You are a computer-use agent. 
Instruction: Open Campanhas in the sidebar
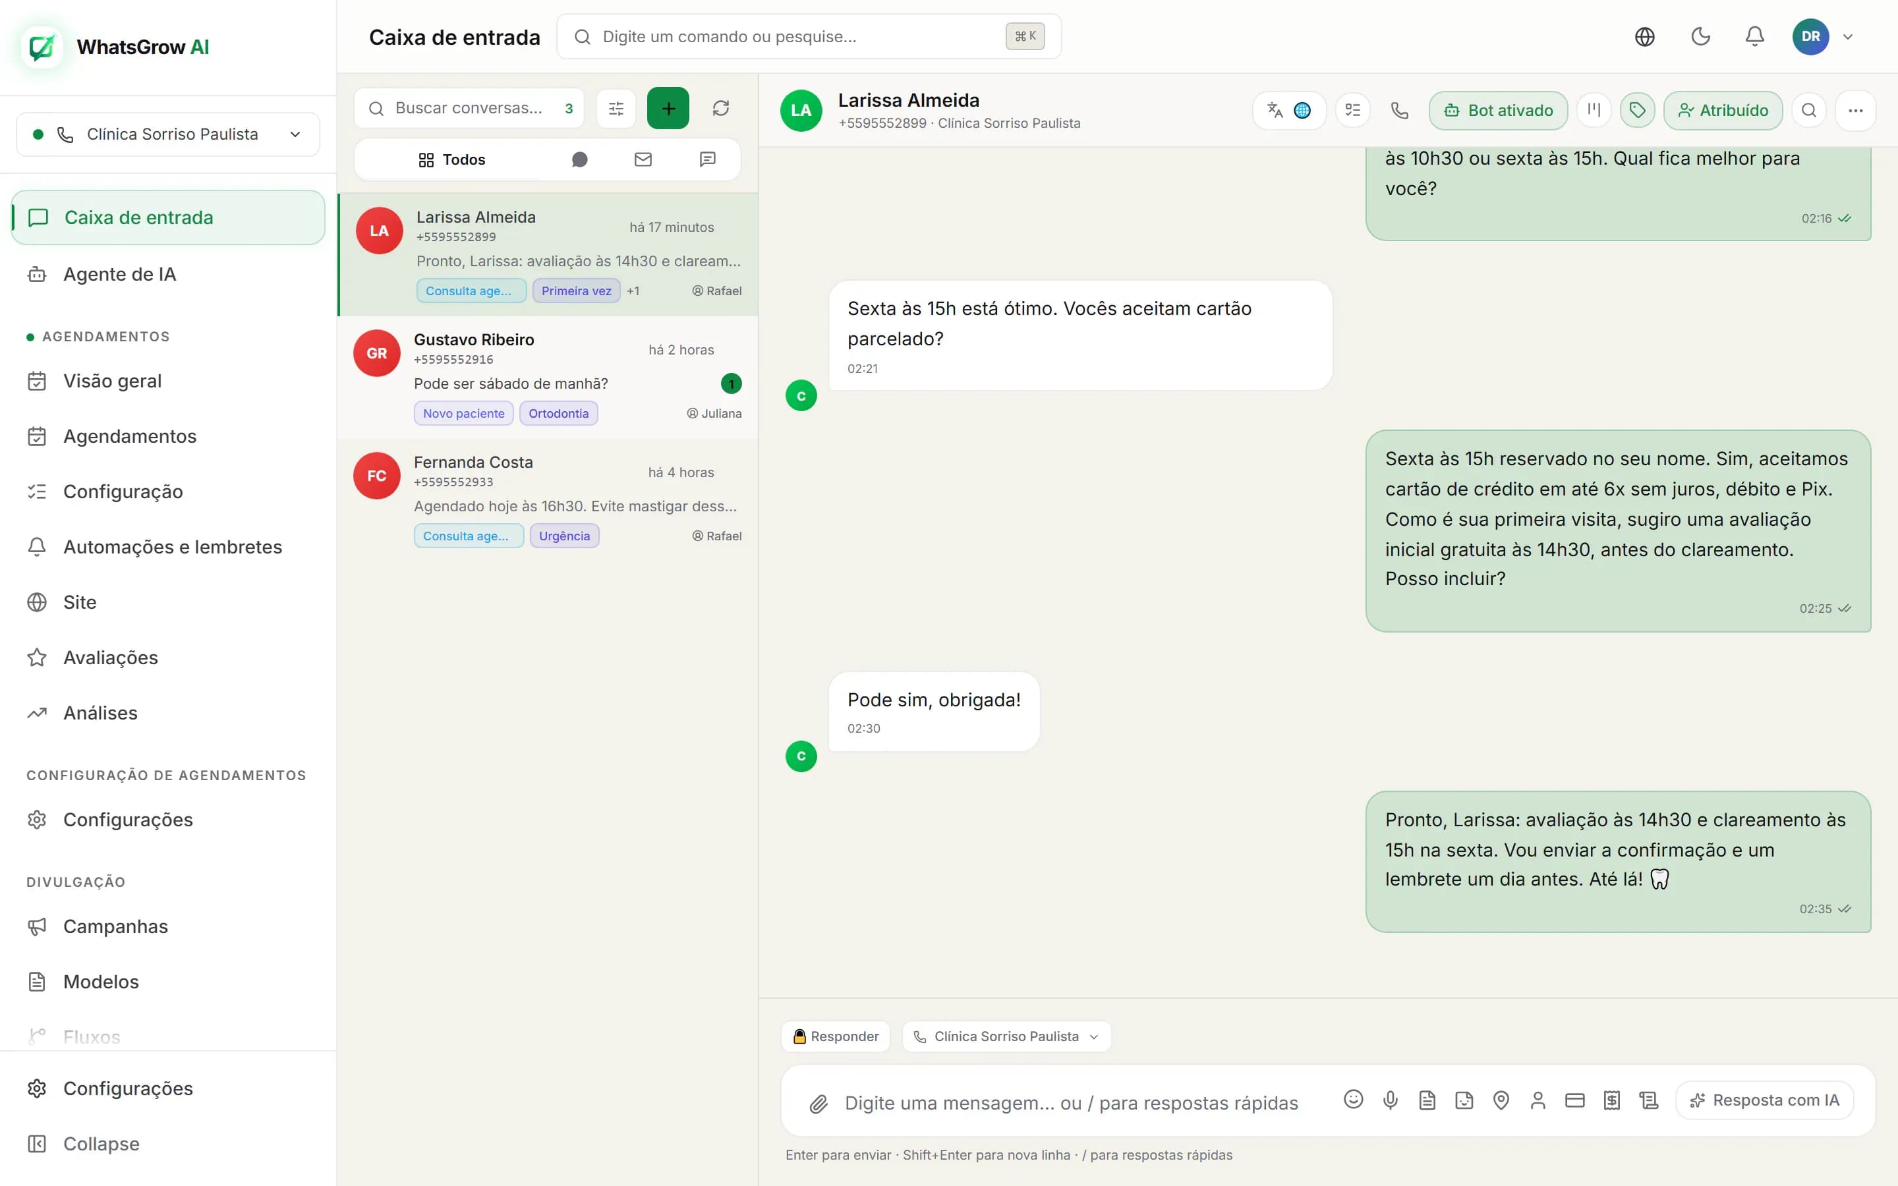click(168, 926)
